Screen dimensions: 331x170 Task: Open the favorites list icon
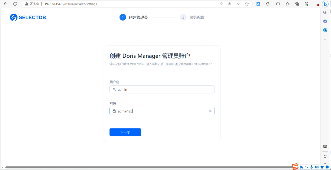(x=287, y=4)
